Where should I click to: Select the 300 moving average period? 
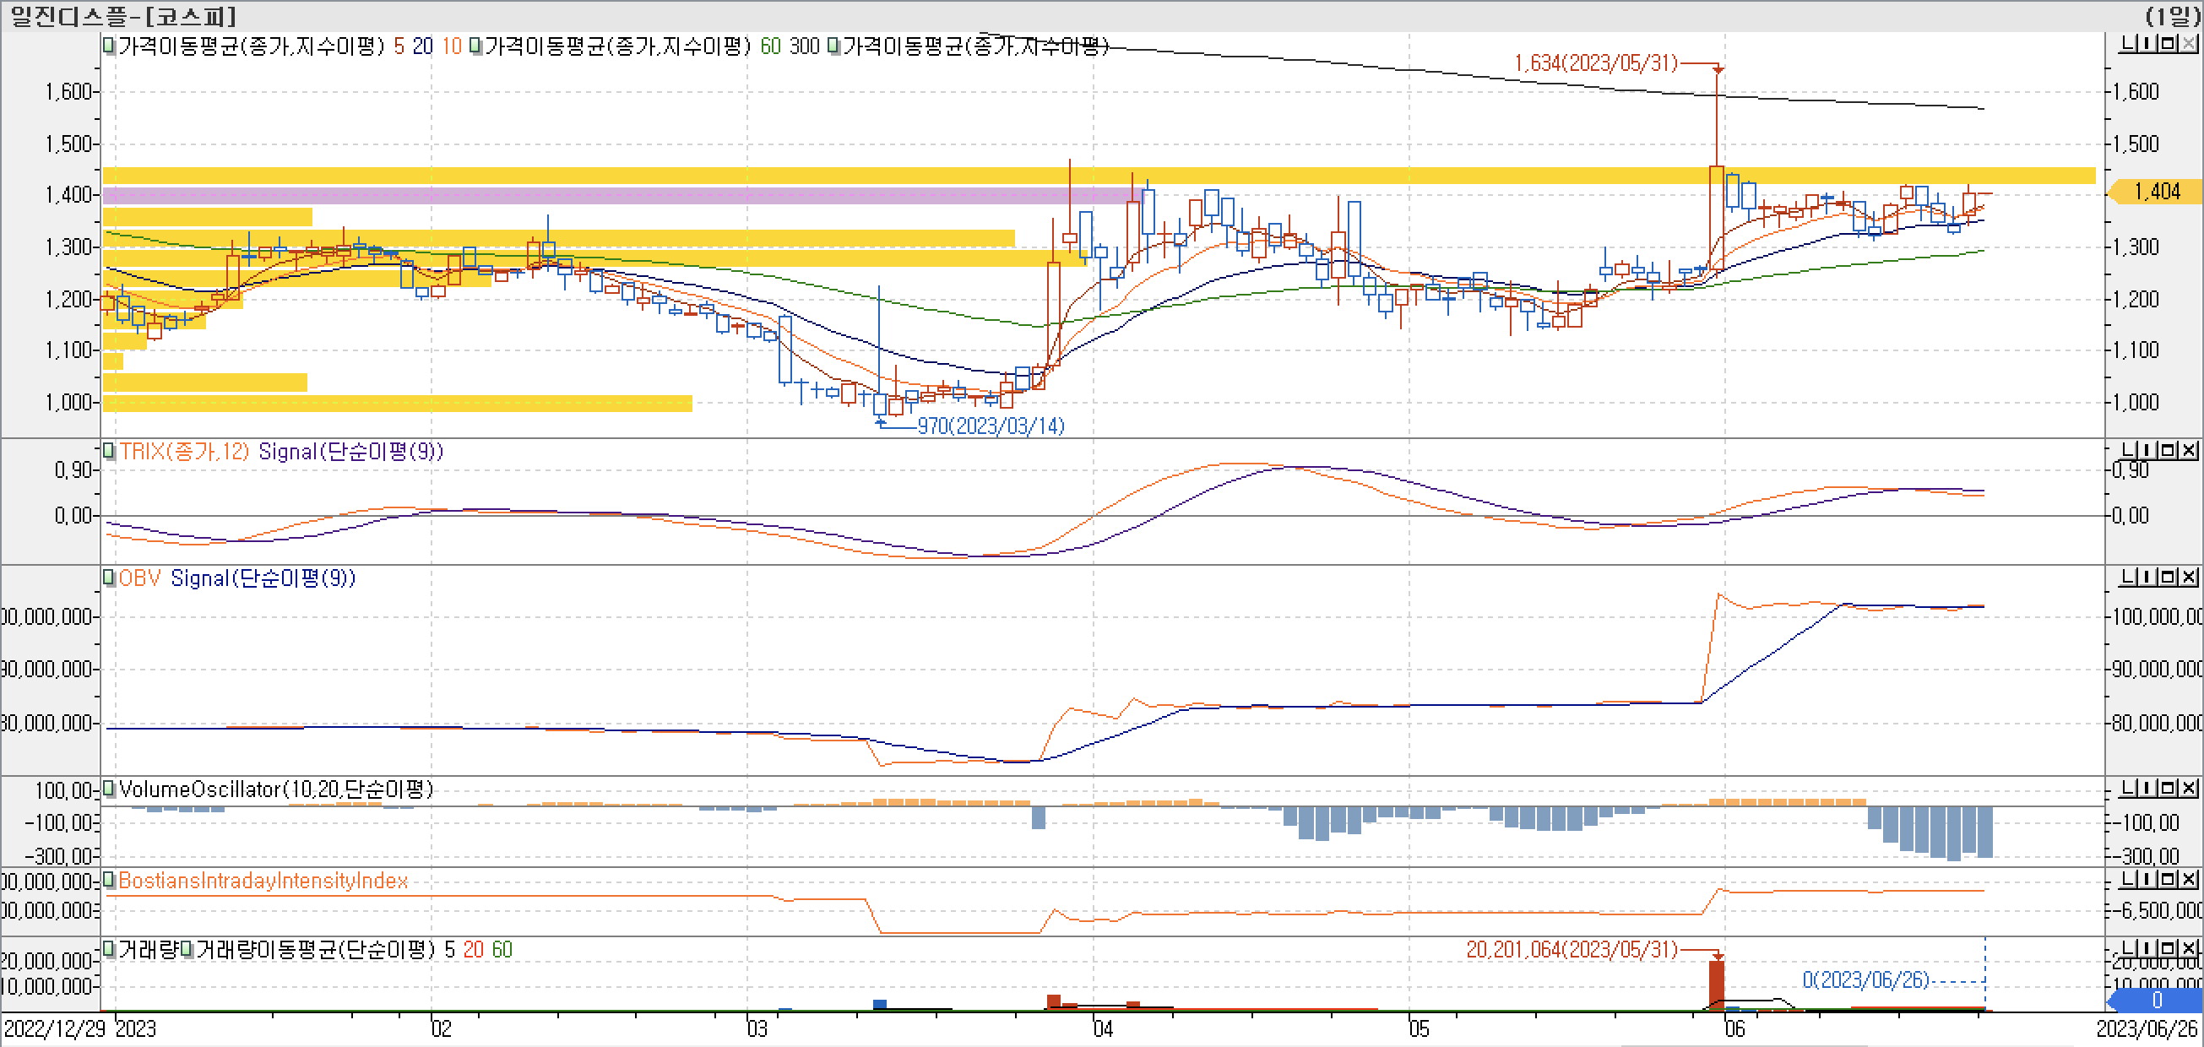pos(804,46)
